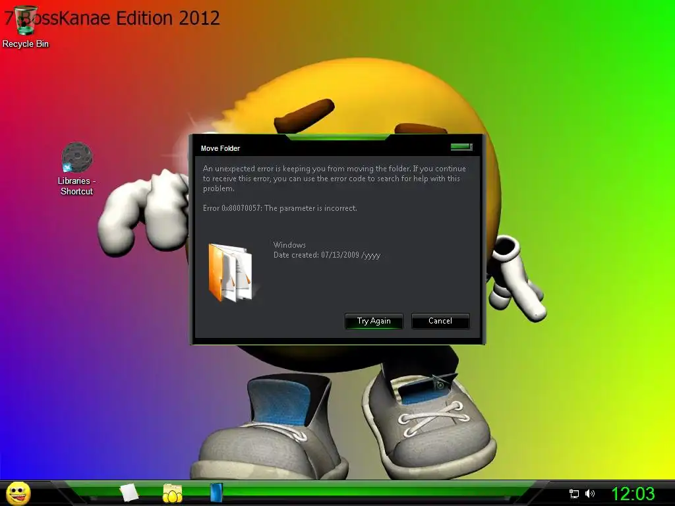Screen dimensions: 675x506
Task: Open the smiley face Start button
Action: pyautogui.click(x=18, y=493)
